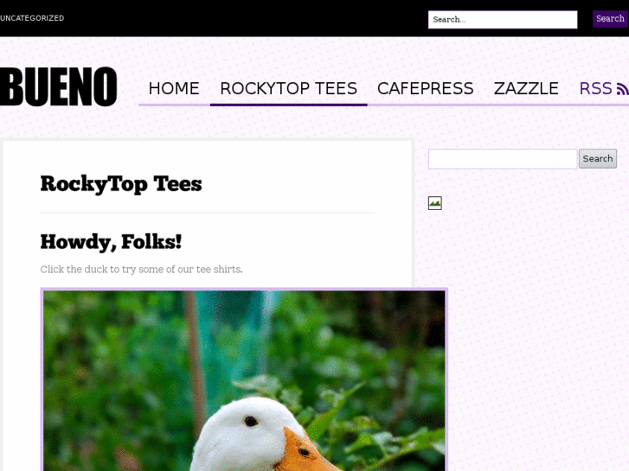Open the UNCATEGORIZED category link
Screen dimensions: 629x471
tap(32, 18)
